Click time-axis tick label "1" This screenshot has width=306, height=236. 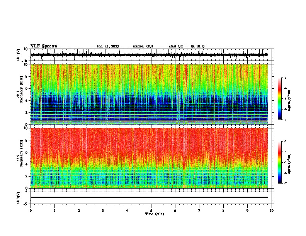pyautogui.click(x=54, y=211)
